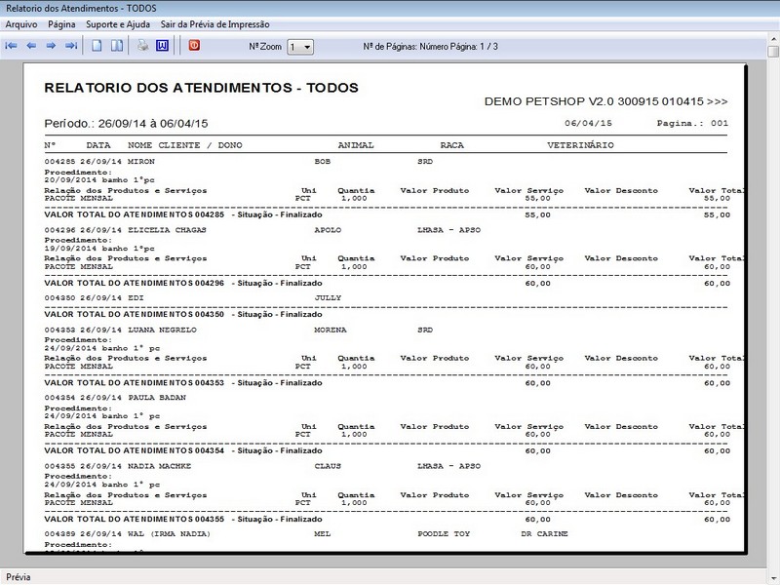780x585 pixels.
Task: Open the Nº Zoom dropdown
Action: pos(300,47)
